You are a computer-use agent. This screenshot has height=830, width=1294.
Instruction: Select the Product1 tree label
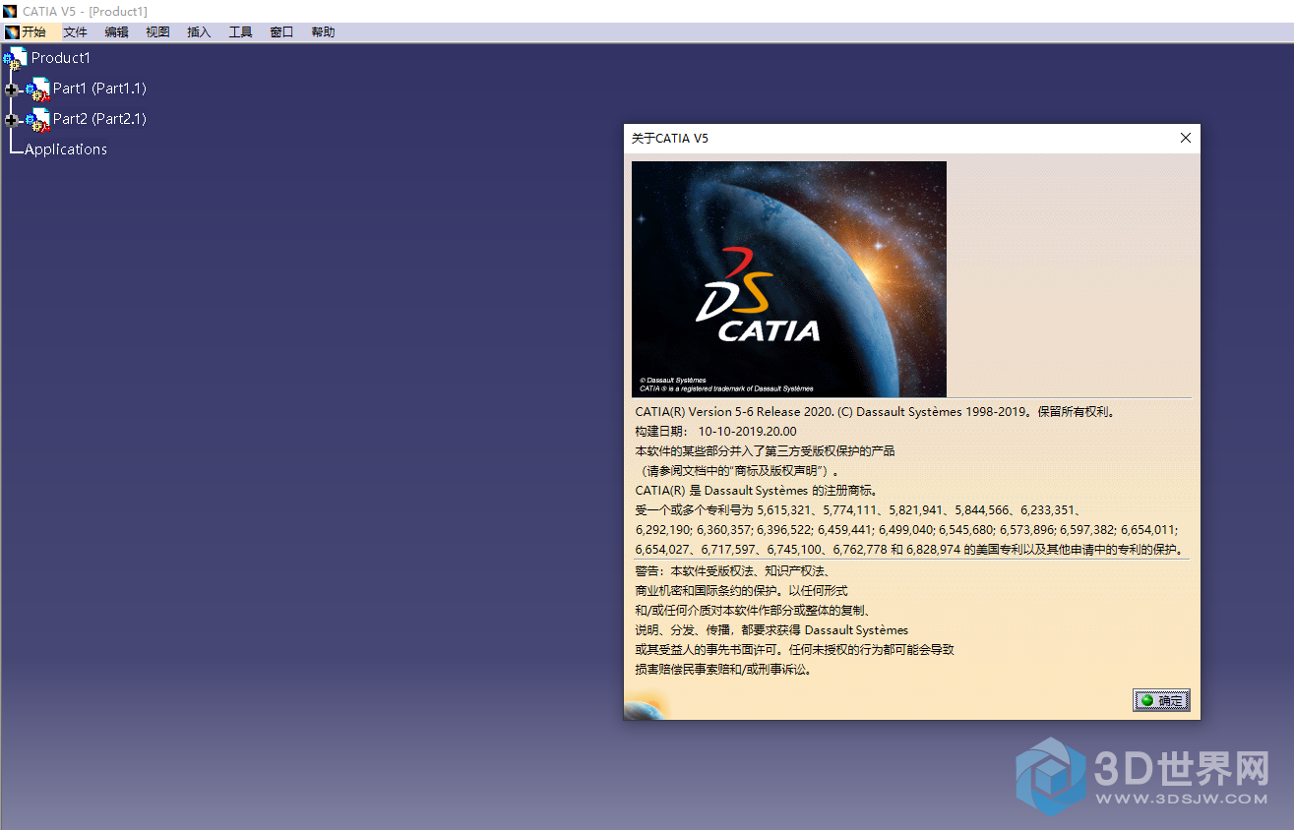(x=60, y=58)
